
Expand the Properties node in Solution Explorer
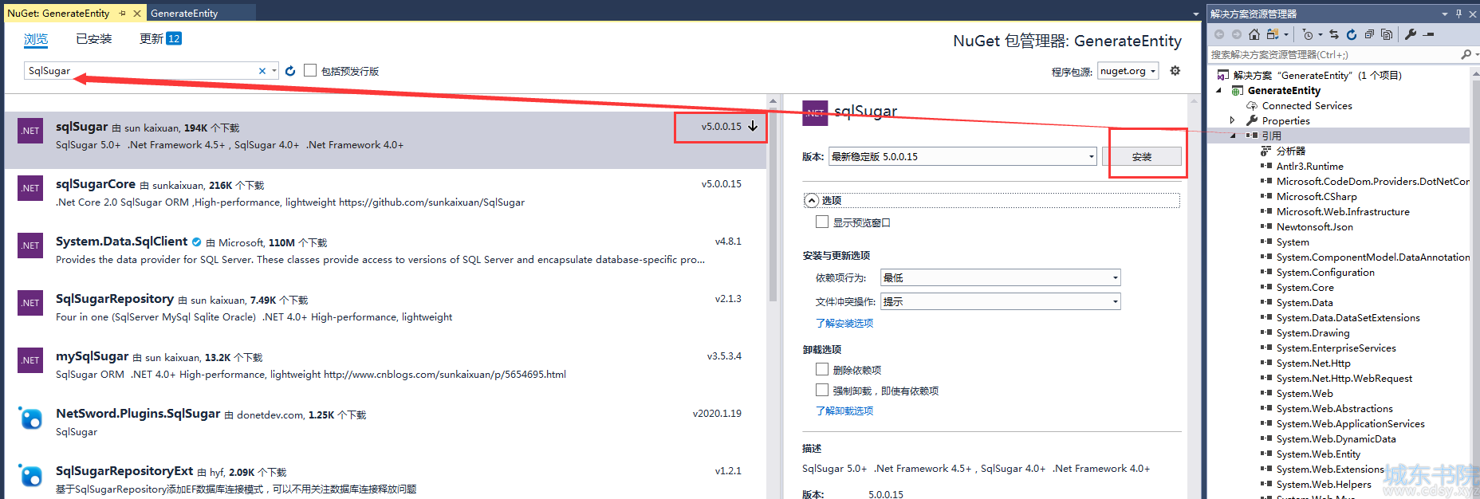coord(1233,121)
